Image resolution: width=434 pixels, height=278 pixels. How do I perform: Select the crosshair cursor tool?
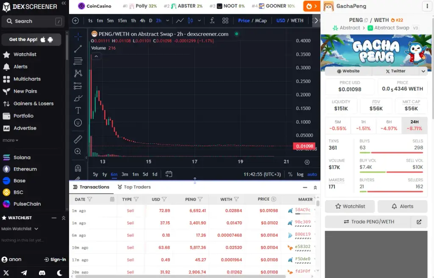click(x=78, y=36)
